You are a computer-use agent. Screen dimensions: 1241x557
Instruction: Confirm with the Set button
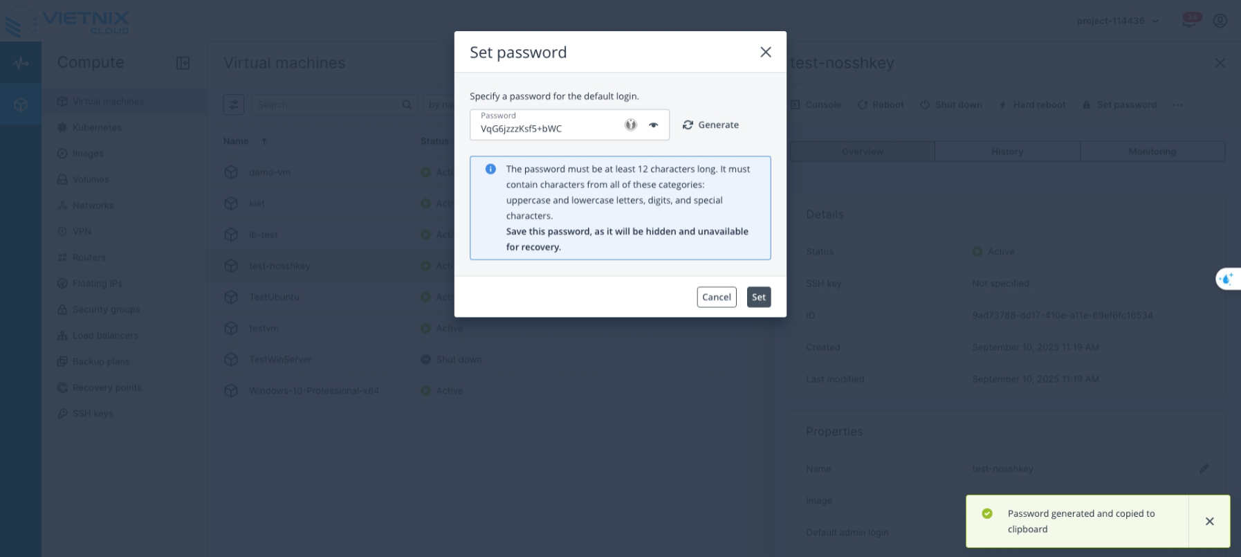pyautogui.click(x=758, y=297)
